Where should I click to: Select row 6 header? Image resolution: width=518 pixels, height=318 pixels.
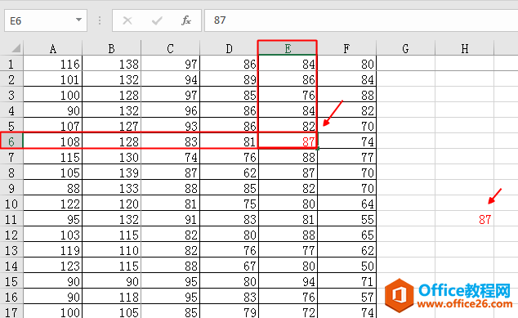point(11,141)
